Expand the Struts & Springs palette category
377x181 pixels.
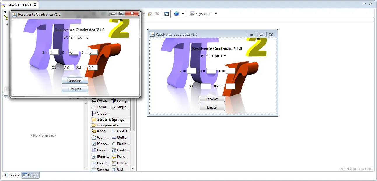pyautogui.click(x=110, y=119)
